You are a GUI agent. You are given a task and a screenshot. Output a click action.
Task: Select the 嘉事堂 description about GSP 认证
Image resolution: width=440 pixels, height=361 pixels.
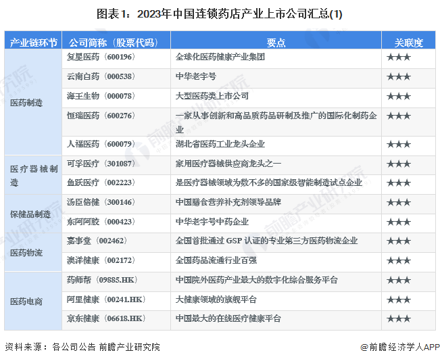coord(266,241)
